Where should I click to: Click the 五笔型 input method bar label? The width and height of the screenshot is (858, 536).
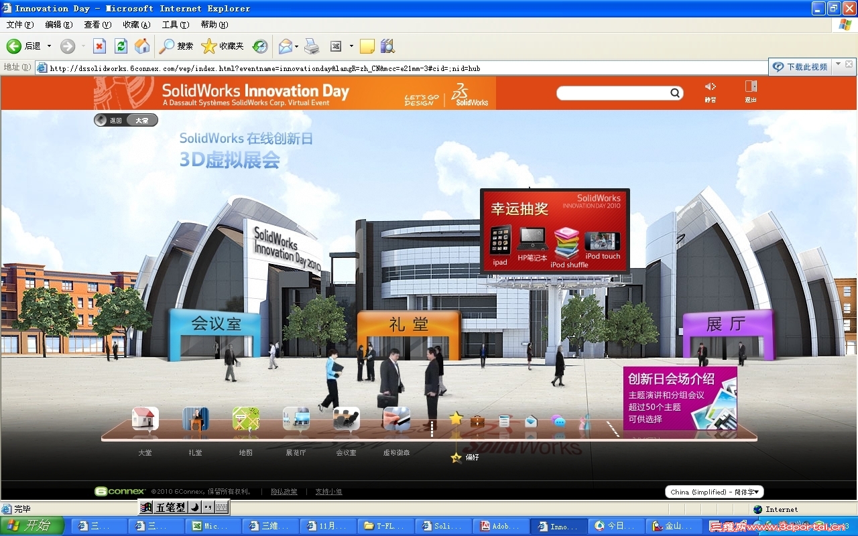click(x=171, y=508)
